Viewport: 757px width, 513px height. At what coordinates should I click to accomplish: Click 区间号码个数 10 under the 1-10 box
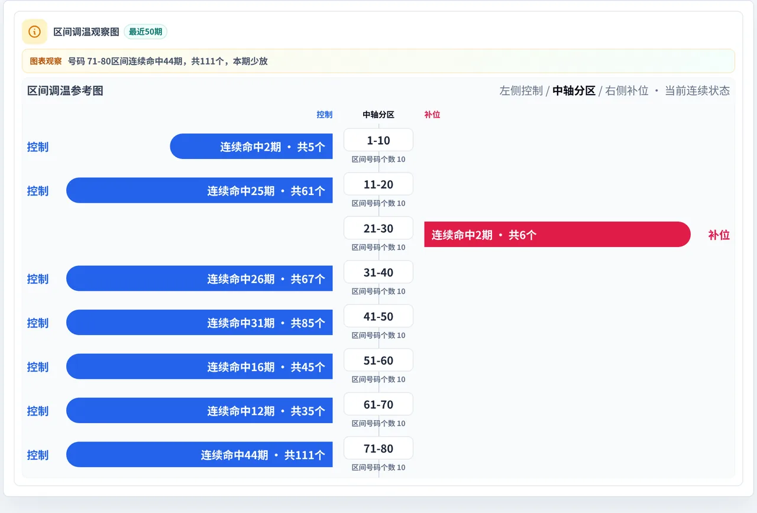378,160
